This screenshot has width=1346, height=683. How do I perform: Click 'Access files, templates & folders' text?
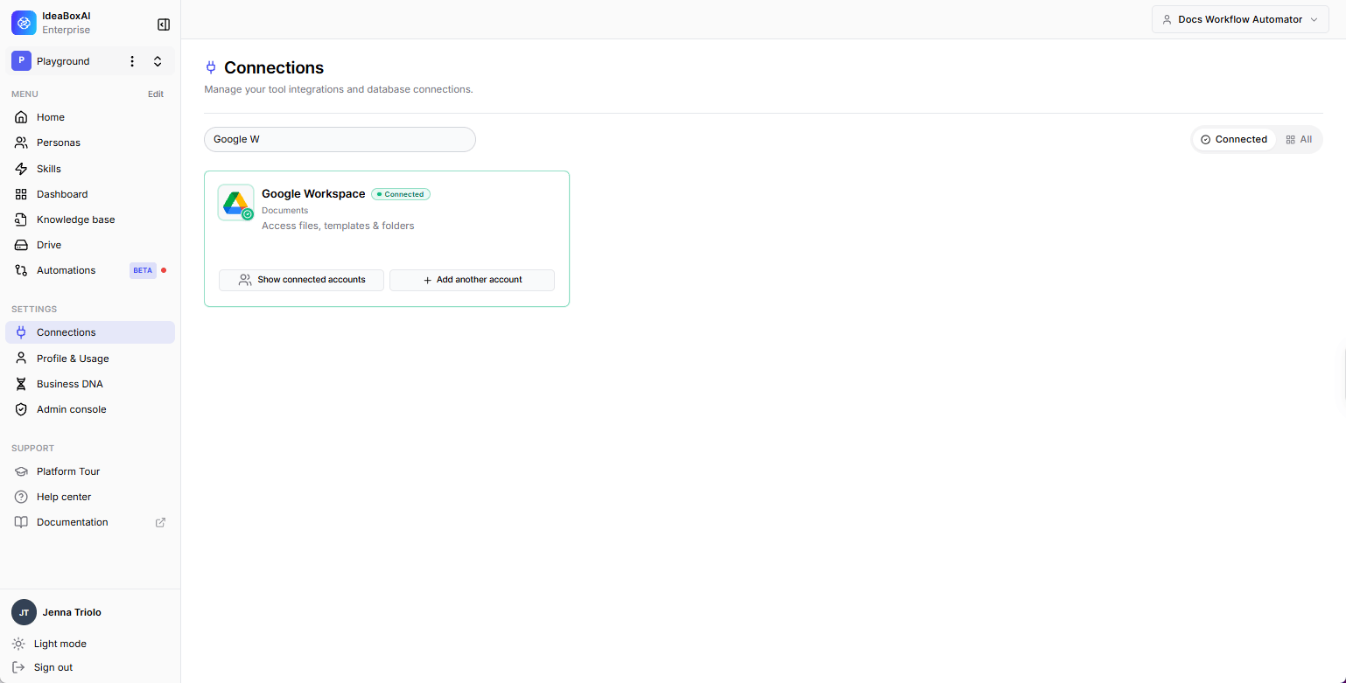338,226
